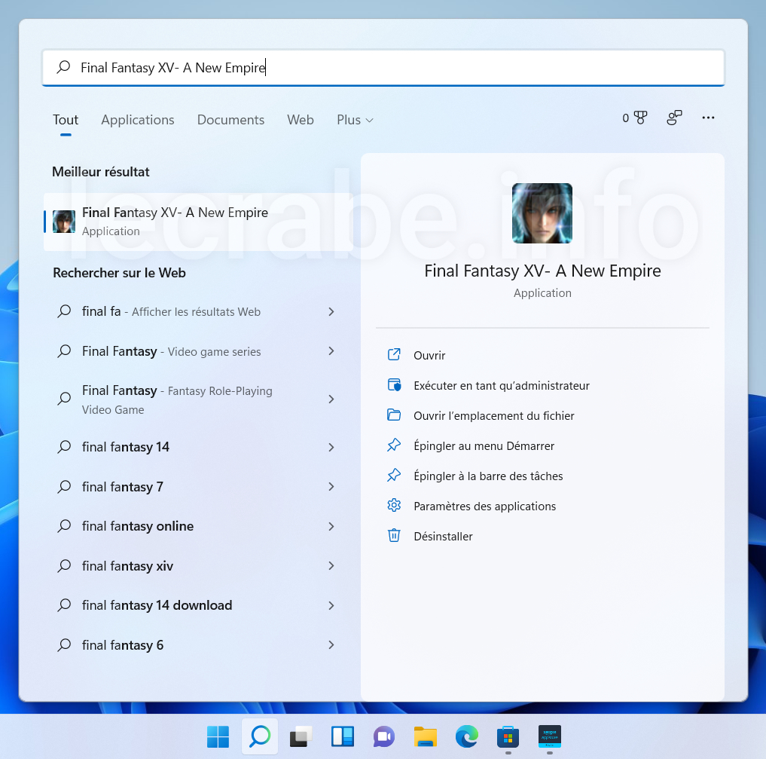
Task: Click suggestion 'final fantasy 7'
Action: pos(198,486)
